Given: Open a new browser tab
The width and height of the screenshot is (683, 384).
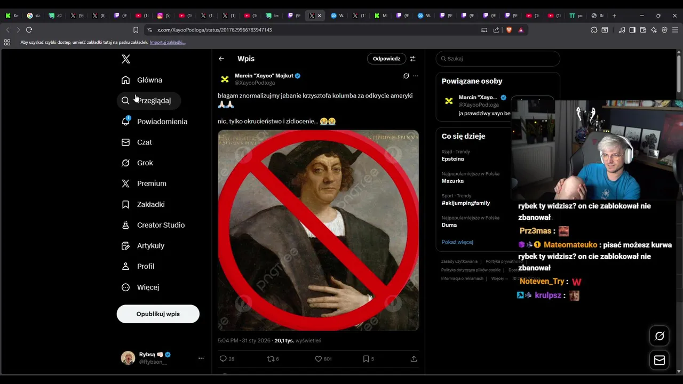Looking at the screenshot, I should tap(614, 15).
